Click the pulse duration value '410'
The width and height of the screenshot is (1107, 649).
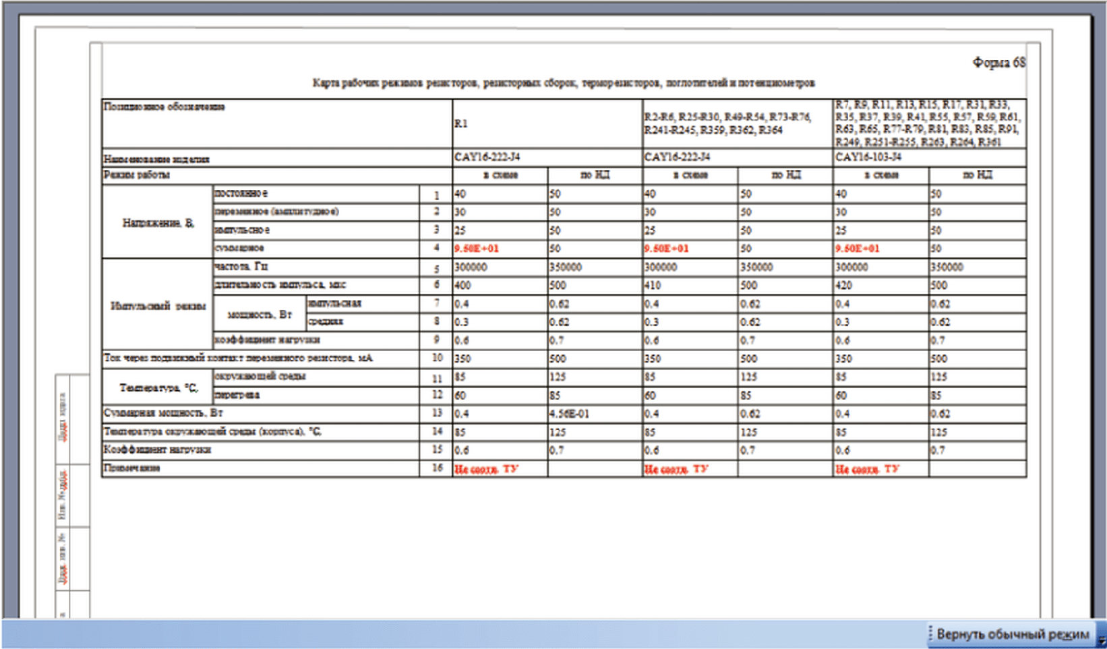(x=653, y=286)
